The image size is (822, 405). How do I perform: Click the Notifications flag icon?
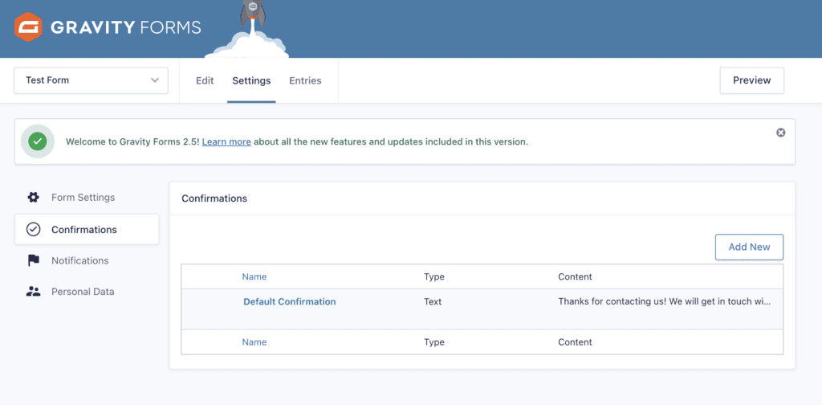33,260
